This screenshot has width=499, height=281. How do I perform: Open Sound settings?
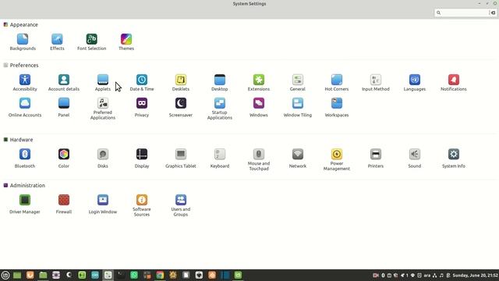pyautogui.click(x=415, y=158)
